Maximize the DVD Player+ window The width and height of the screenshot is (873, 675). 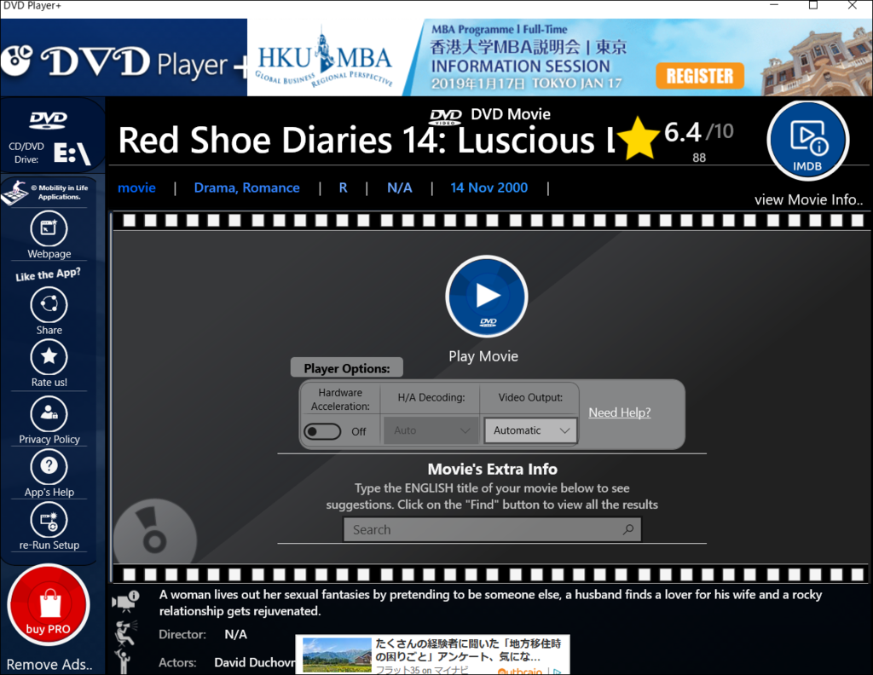[812, 5]
